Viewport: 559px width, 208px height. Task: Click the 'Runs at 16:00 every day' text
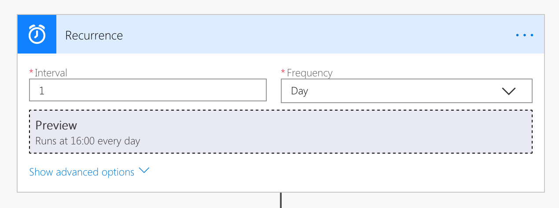[88, 141]
